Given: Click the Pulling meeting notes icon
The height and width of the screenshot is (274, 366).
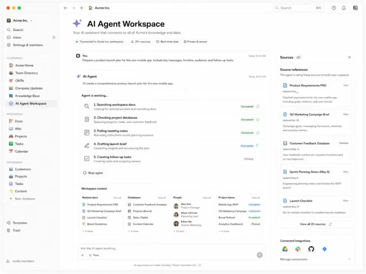Looking at the screenshot, I should point(86,133).
